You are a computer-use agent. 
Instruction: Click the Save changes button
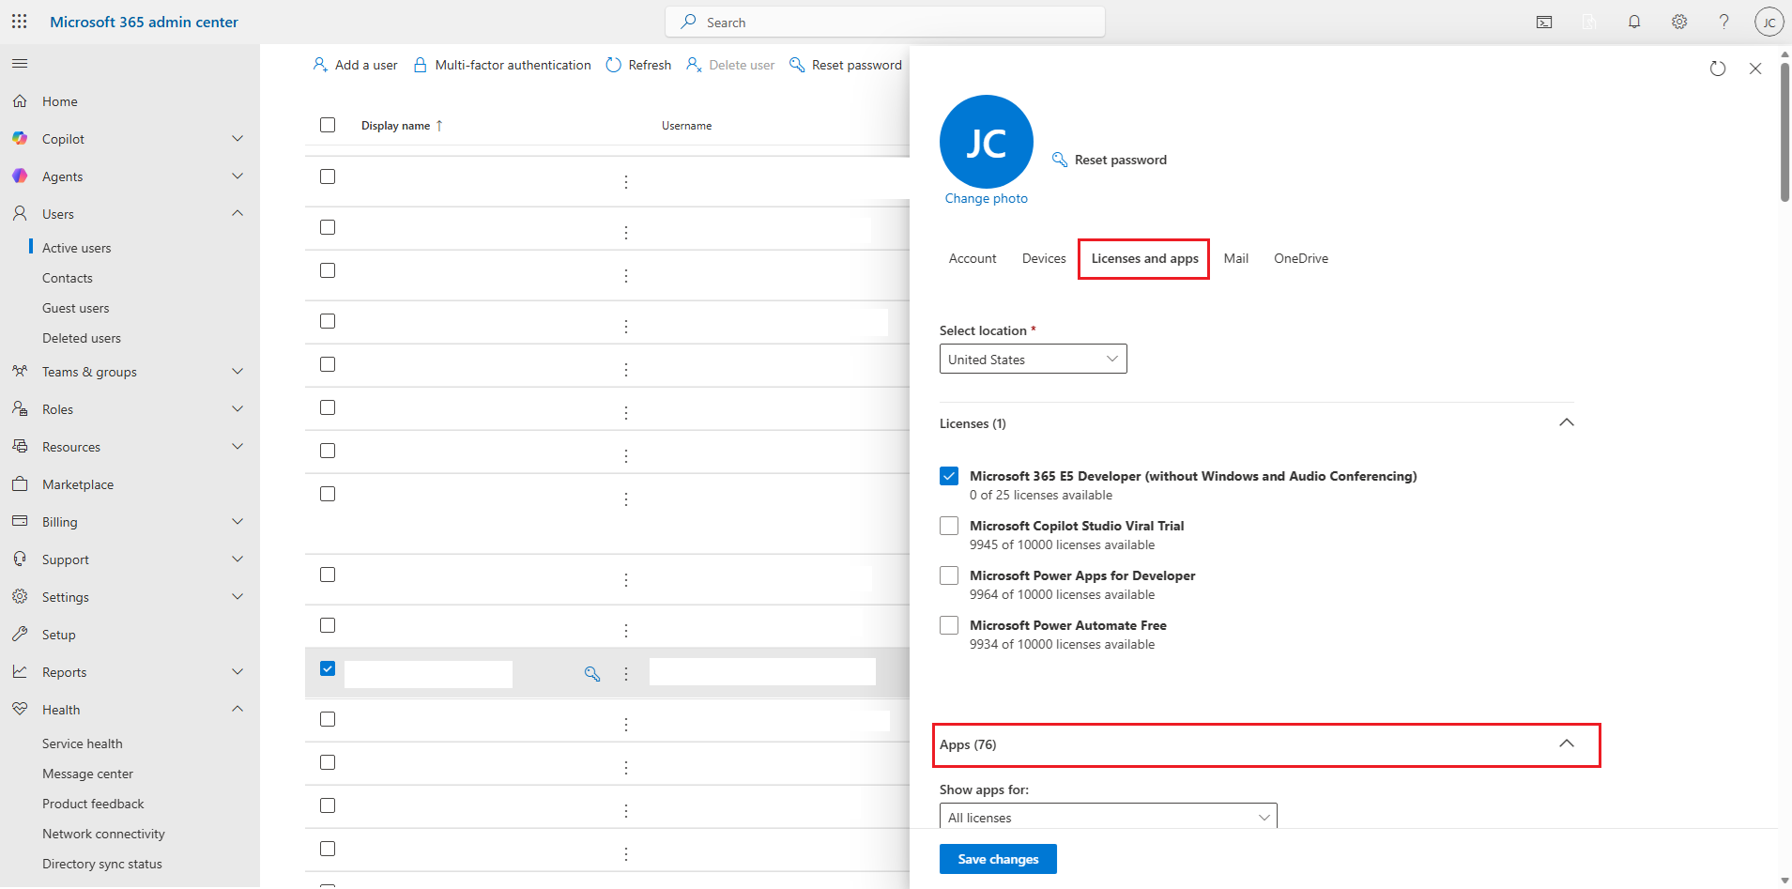[x=998, y=859]
